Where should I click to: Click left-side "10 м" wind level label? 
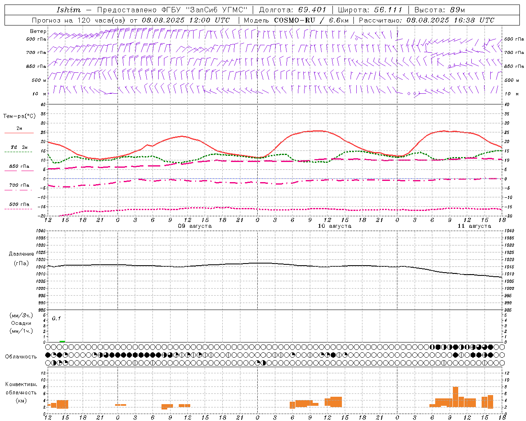coord(39,94)
